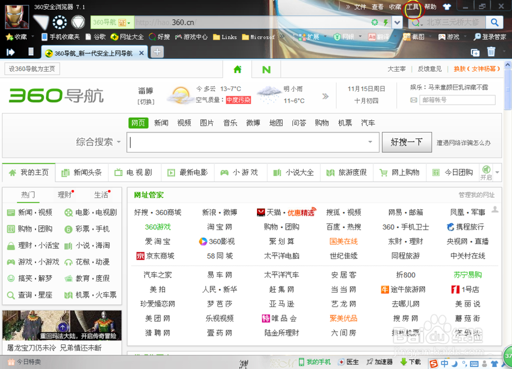This screenshot has height=369, width=512.
Task: Click the 我的手机 status bar icon
Action: click(314, 362)
